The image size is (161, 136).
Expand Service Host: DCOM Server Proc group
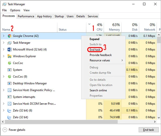pos(3,104)
